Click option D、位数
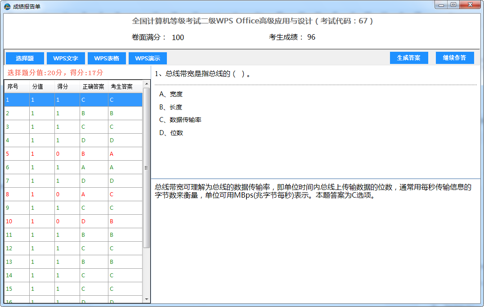 coord(171,133)
